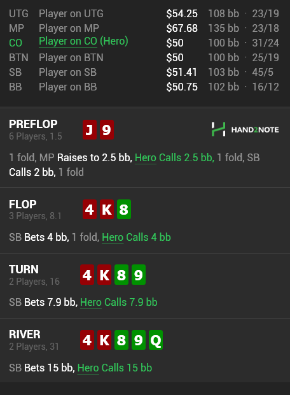Click hero's preflop Jack card

[x=90, y=130]
